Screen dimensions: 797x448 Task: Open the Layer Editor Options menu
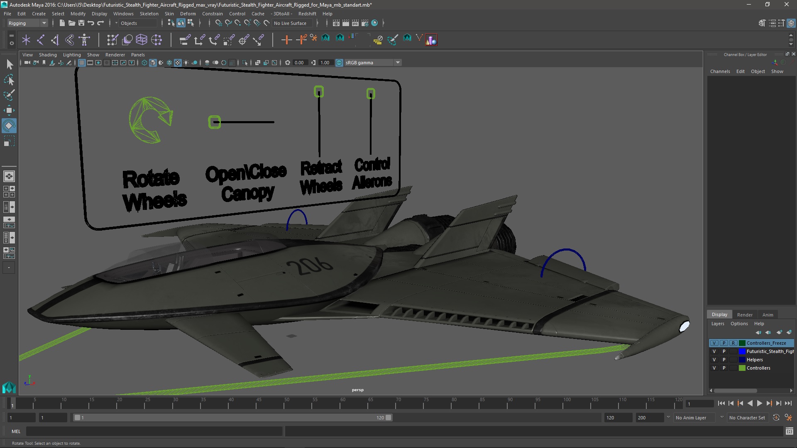(x=739, y=324)
